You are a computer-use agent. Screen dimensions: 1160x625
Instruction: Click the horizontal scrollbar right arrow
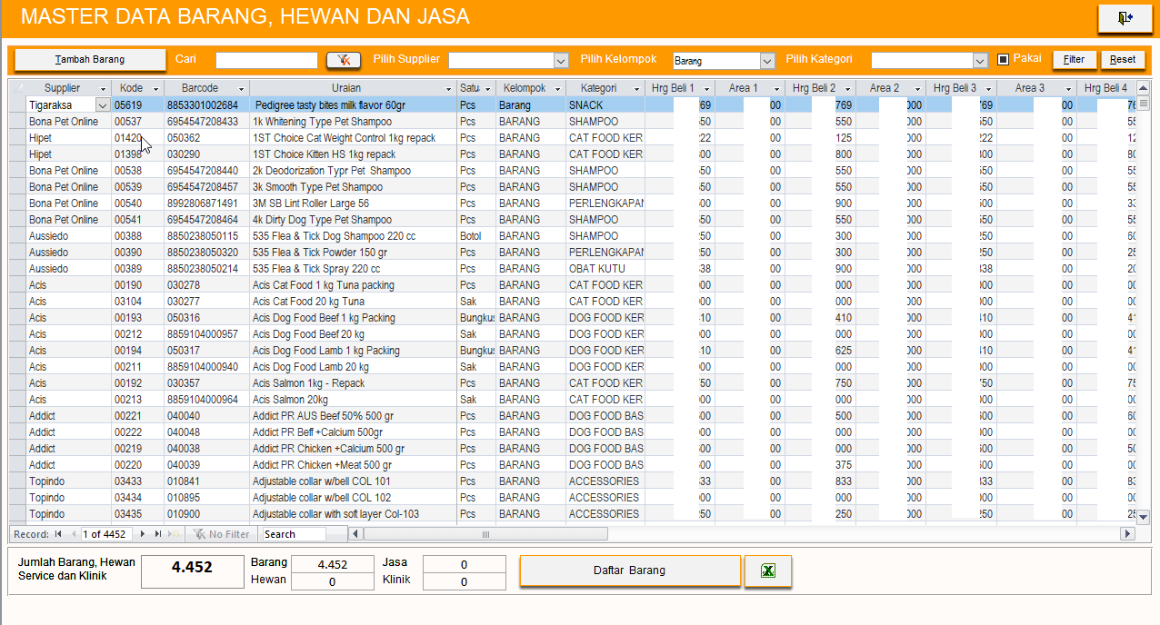[1128, 534]
